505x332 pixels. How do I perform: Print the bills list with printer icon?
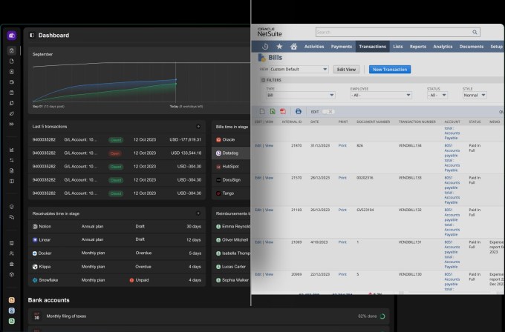299,111
